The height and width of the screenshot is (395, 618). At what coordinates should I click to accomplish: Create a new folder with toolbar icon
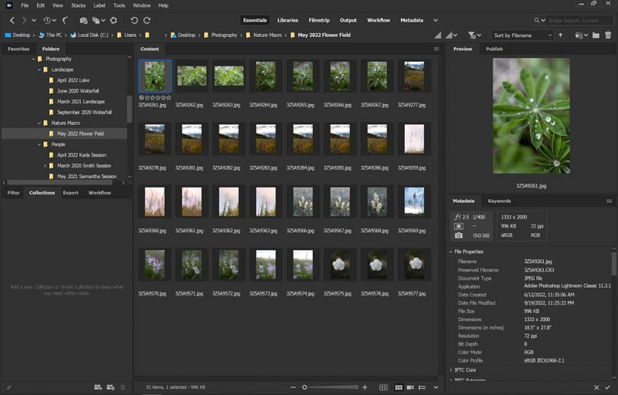(x=596, y=35)
